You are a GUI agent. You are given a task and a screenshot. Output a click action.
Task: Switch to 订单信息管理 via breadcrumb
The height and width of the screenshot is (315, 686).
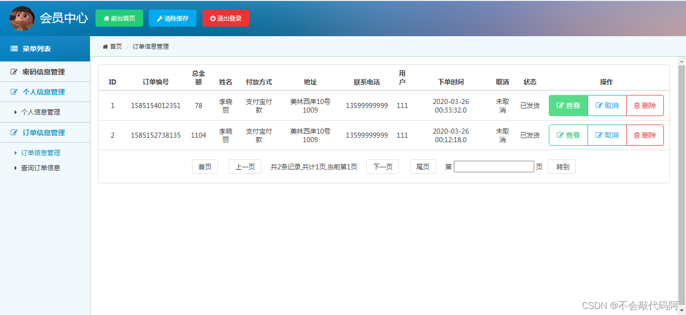(150, 46)
